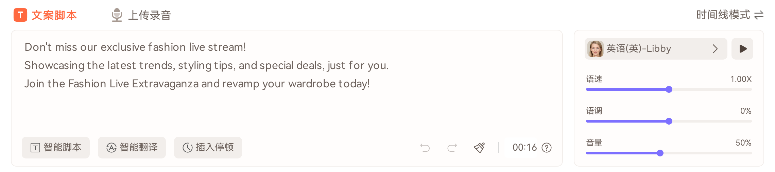Screen dimensions: 775x172
Task: Switch to the 文案脚本 tab
Action: (x=54, y=15)
